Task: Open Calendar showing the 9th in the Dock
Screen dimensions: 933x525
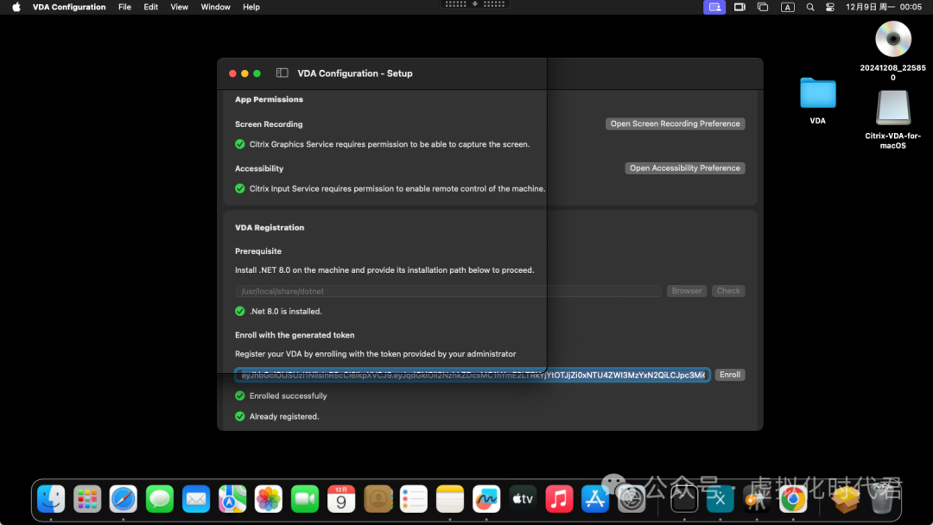Action: pyautogui.click(x=341, y=499)
